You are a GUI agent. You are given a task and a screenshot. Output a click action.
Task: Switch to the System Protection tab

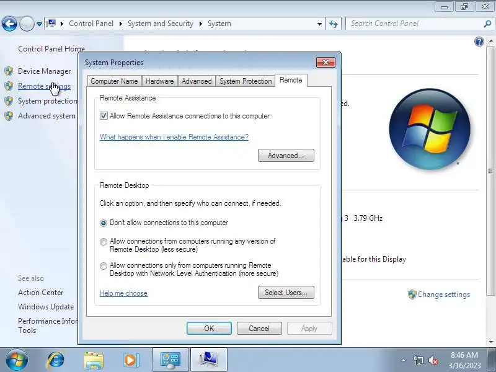(246, 81)
